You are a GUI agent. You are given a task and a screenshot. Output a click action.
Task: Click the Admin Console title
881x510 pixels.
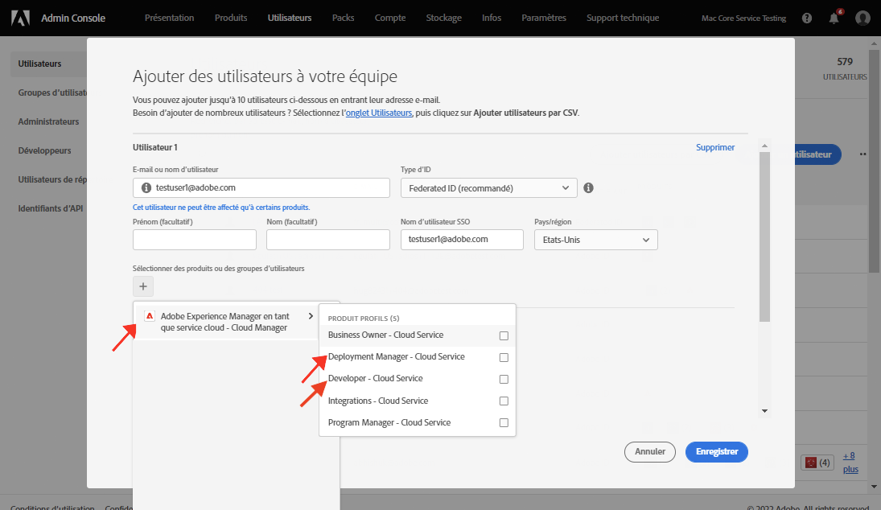[73, 18]
